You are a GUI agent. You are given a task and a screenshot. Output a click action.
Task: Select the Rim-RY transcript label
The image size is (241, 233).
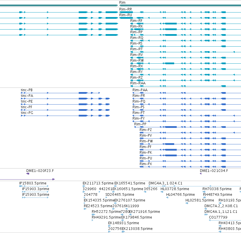[137, 72]
